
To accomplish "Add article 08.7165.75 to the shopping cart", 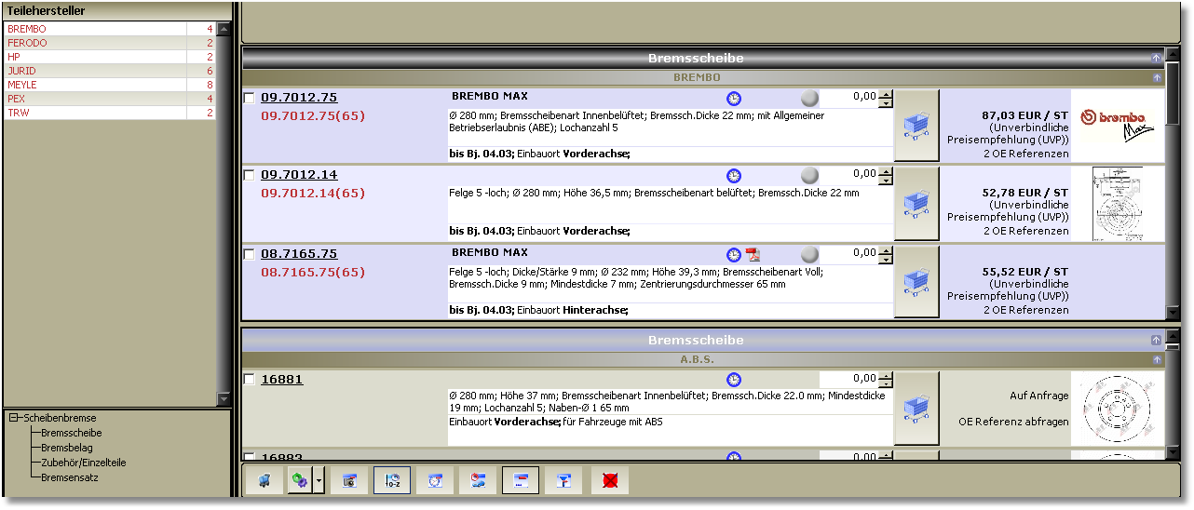I will 916,282.
